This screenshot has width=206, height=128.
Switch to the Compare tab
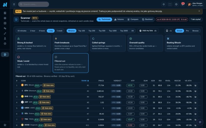[133, 19]
